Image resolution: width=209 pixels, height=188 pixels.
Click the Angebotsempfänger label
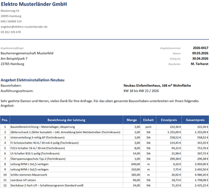(12, 48)
